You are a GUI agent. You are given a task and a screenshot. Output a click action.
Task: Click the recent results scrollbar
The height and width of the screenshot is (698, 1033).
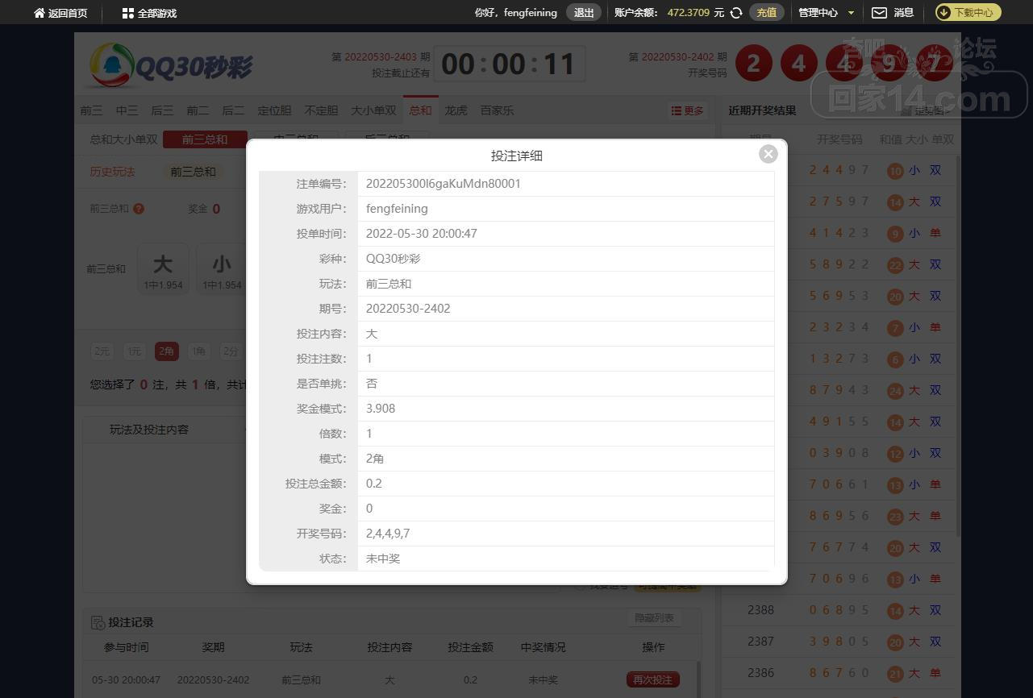coord(958,347)
